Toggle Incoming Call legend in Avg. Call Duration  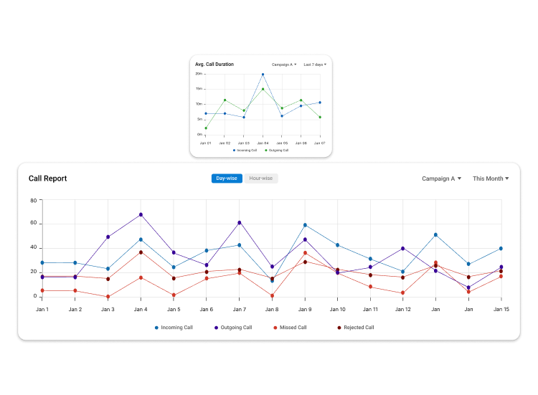pyautogui.click(x=246, y=151)
